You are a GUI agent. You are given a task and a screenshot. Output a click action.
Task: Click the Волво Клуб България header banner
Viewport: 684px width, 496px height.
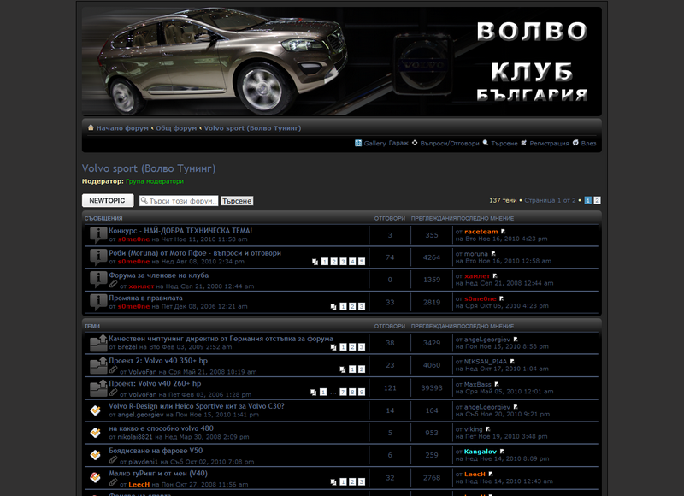coord(342,62)
